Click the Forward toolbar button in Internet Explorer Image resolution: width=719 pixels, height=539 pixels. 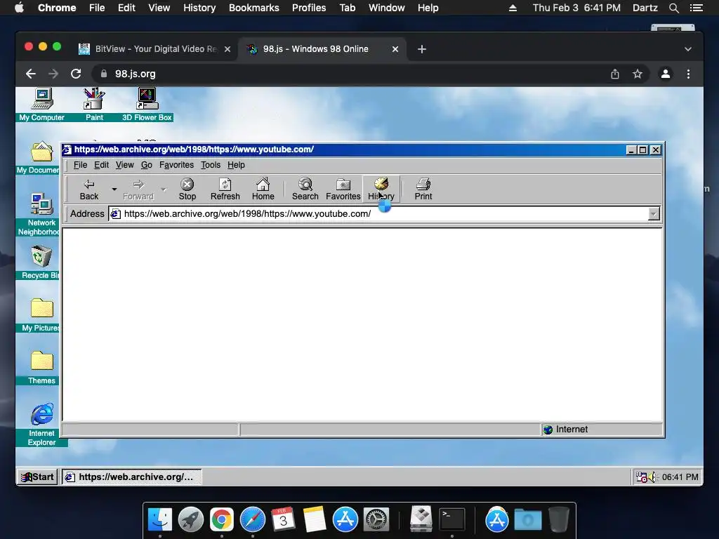pyautogui.click(x=138, y=189)
